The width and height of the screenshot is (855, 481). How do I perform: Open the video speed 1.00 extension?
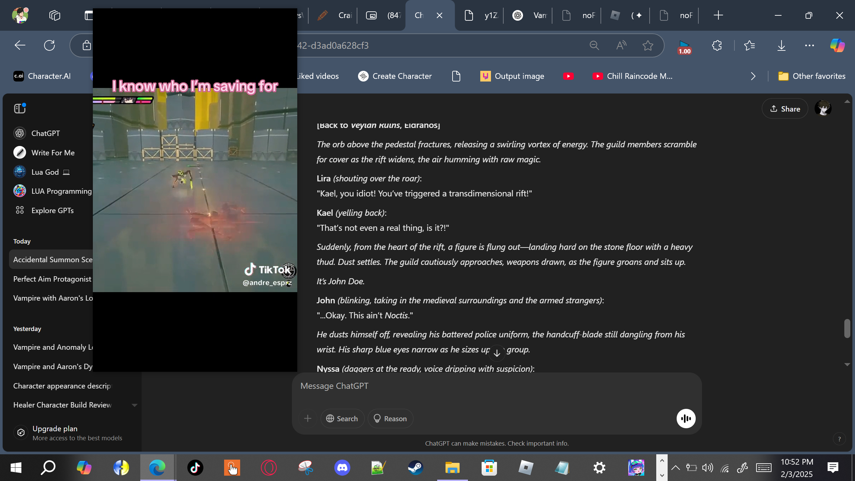point(684,47)
